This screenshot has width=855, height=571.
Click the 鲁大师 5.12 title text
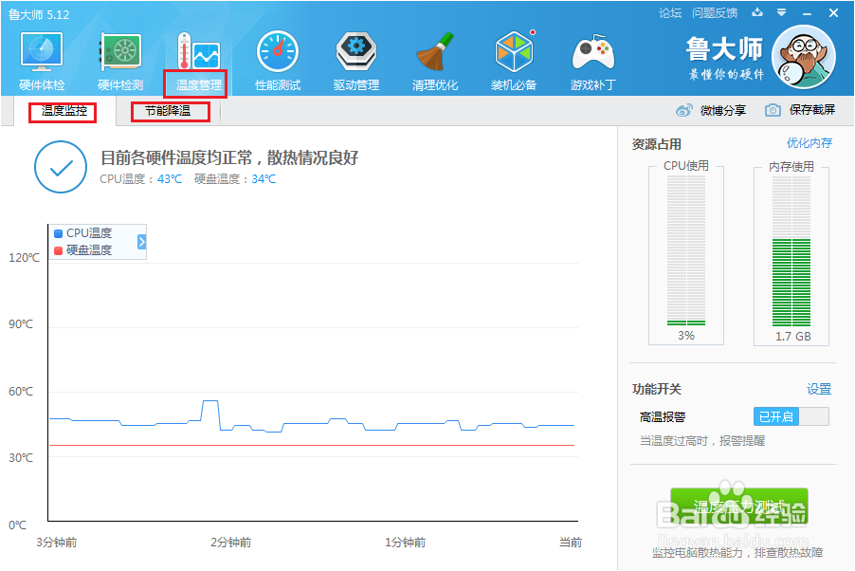[39, 15]
